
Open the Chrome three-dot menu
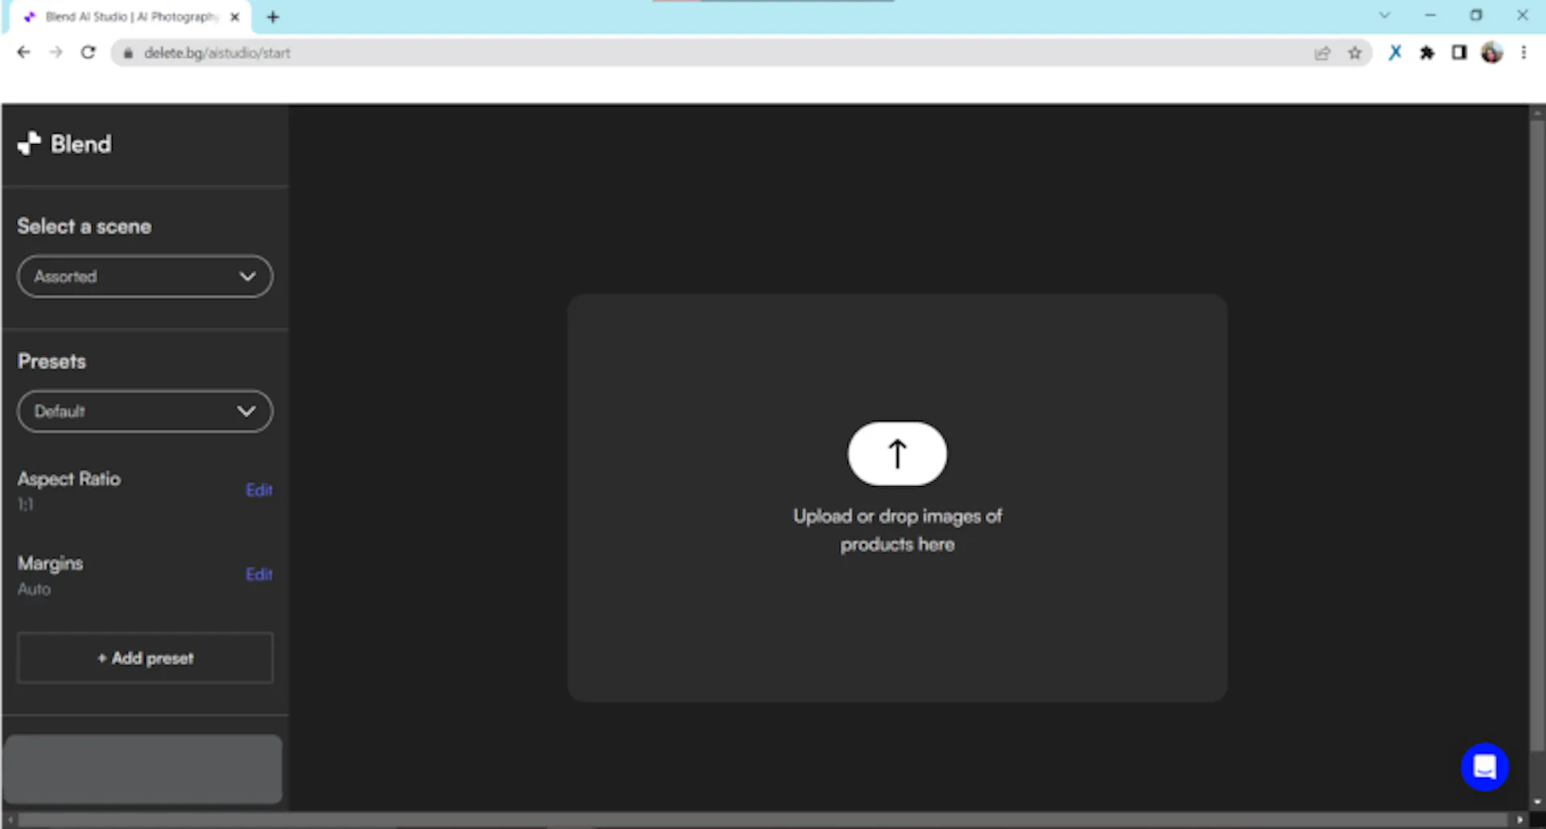click(1523, 52)
